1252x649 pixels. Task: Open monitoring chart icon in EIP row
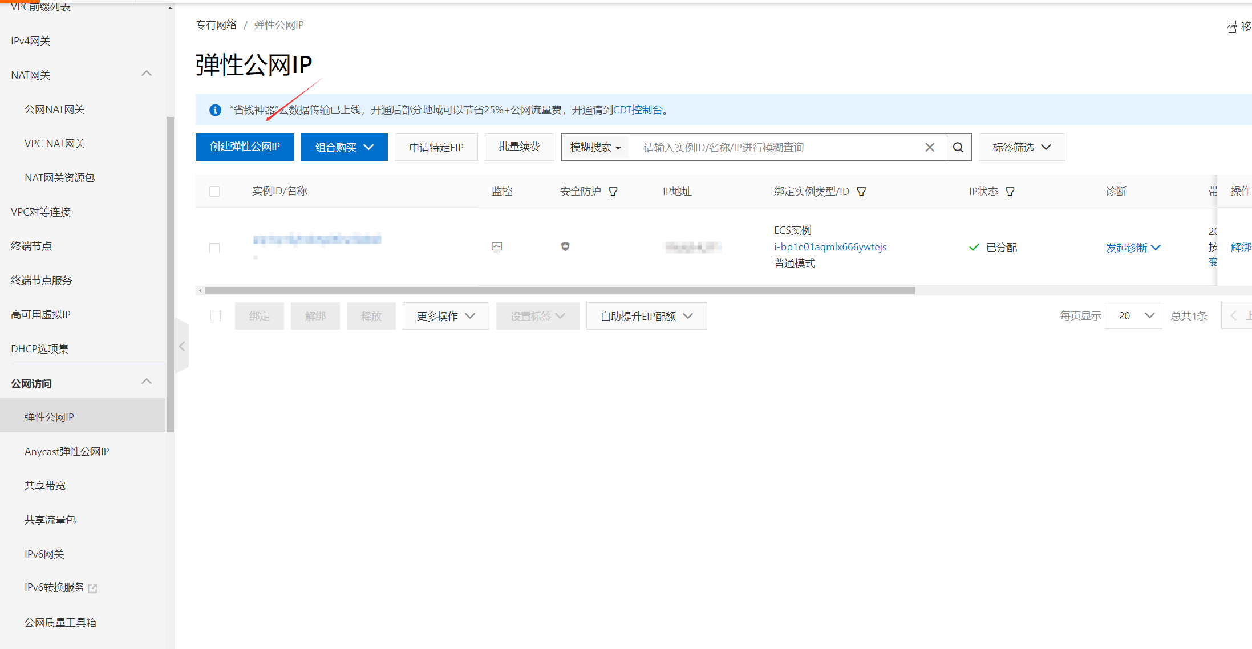click(497, 247)
